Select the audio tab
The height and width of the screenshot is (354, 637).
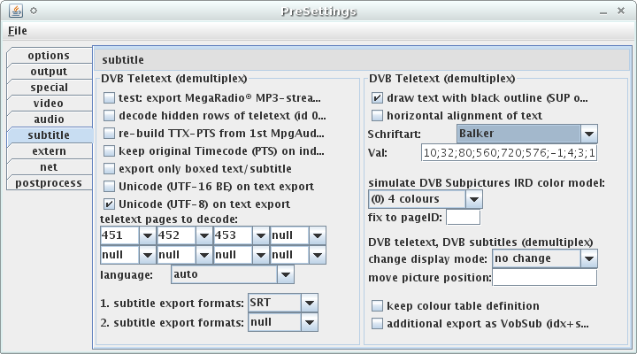49,119
